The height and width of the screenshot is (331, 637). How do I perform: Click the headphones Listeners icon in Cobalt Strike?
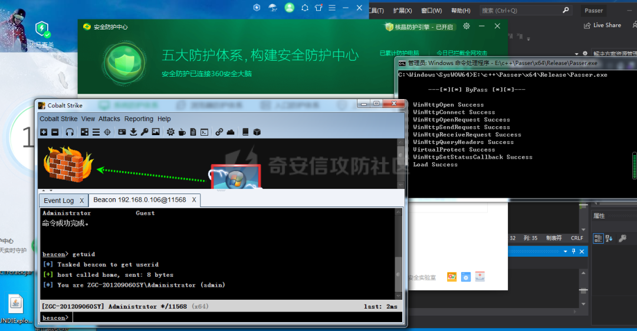(70, 132)
